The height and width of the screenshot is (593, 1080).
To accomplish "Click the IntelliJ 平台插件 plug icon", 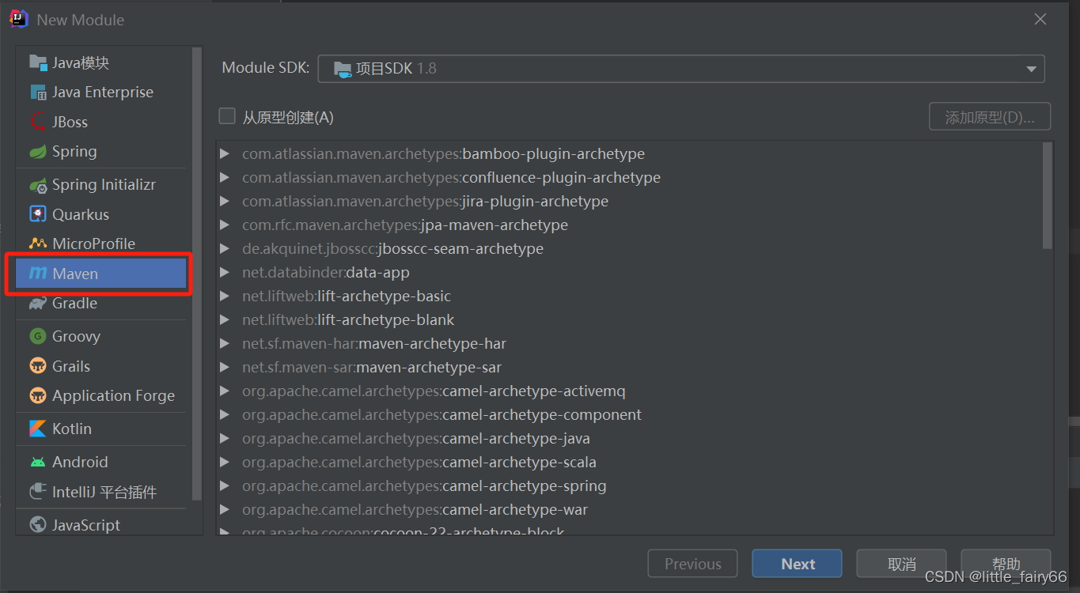I will click(38, 492).
